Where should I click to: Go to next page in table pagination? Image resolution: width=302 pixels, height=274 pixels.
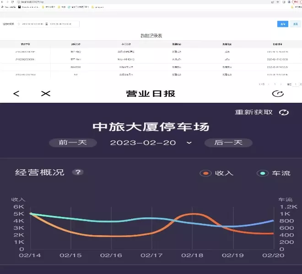click(x=281, y=84)
